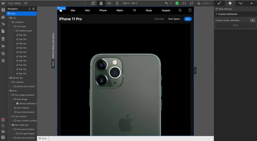
Task: Click the share project icon
Action: pos(192,3)
